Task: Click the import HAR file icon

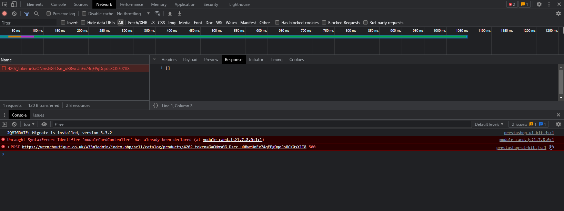Action: pos(170,13)
